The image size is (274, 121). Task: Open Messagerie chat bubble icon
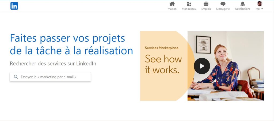click(x=223, y=4)
